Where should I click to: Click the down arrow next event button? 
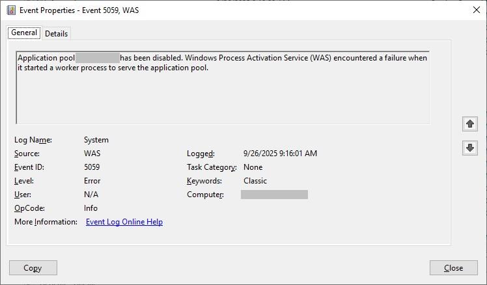click(x=469, y=148)
